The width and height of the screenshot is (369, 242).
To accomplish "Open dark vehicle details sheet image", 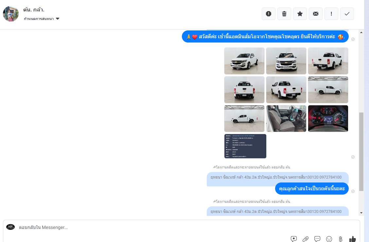I will [x=245, y=146].
